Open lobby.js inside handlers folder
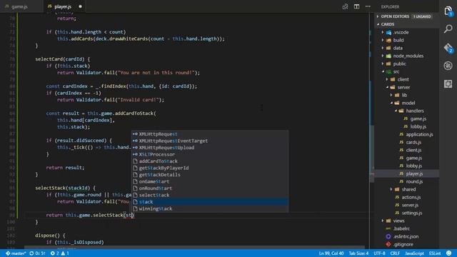This screenshot has width=457, height=257. 418,127
